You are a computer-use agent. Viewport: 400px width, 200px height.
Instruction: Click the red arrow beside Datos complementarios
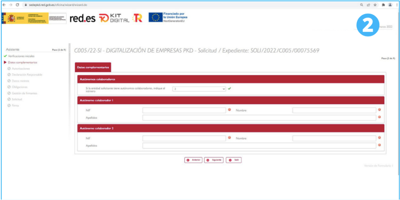(5, 62)
